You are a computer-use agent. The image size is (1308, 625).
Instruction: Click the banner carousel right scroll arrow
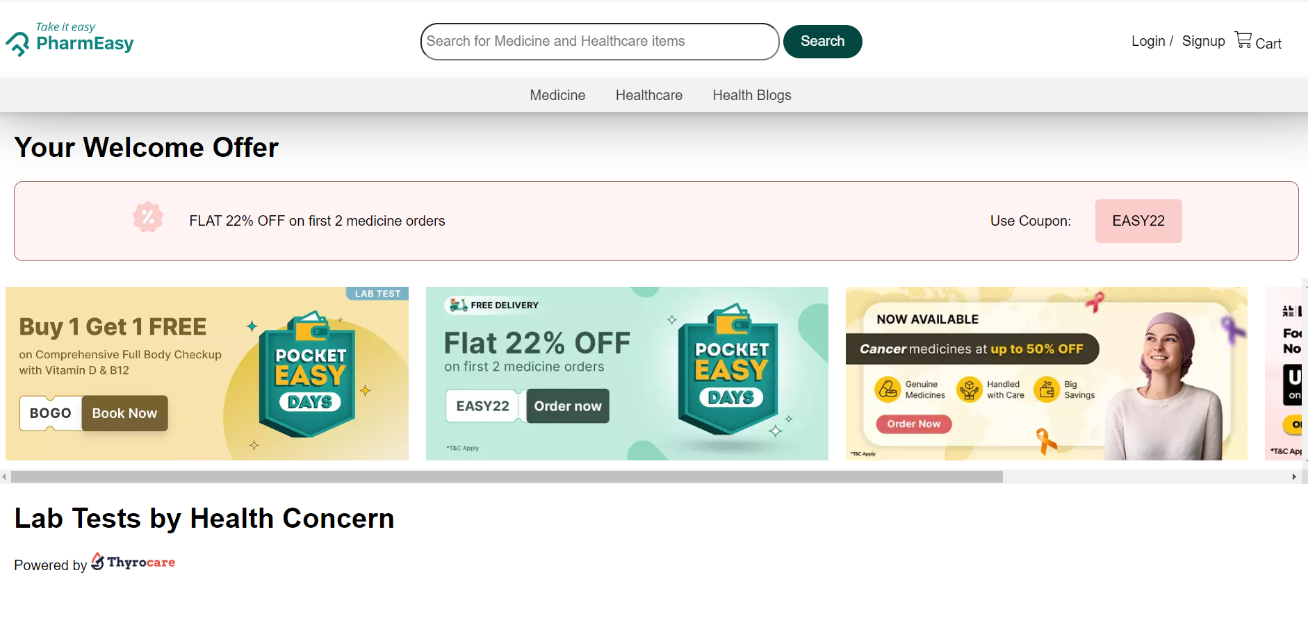coord(1293,477)
